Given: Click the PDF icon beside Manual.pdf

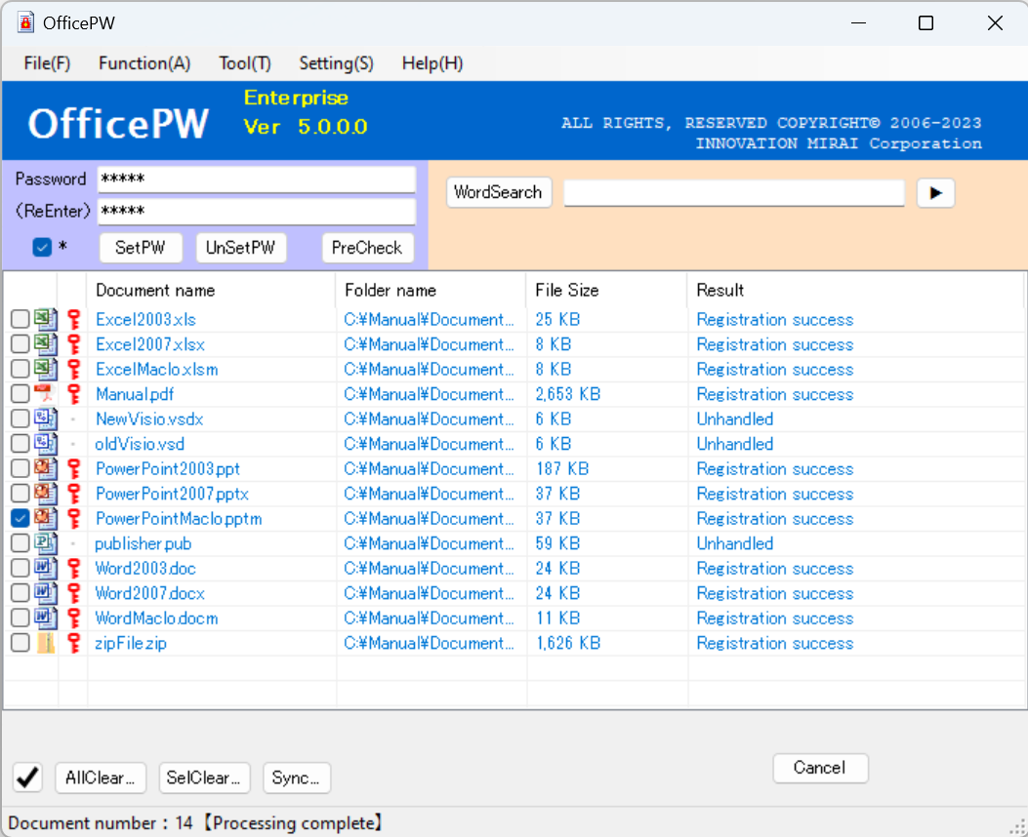Looking at the screenshot, I should coord(44,393).
